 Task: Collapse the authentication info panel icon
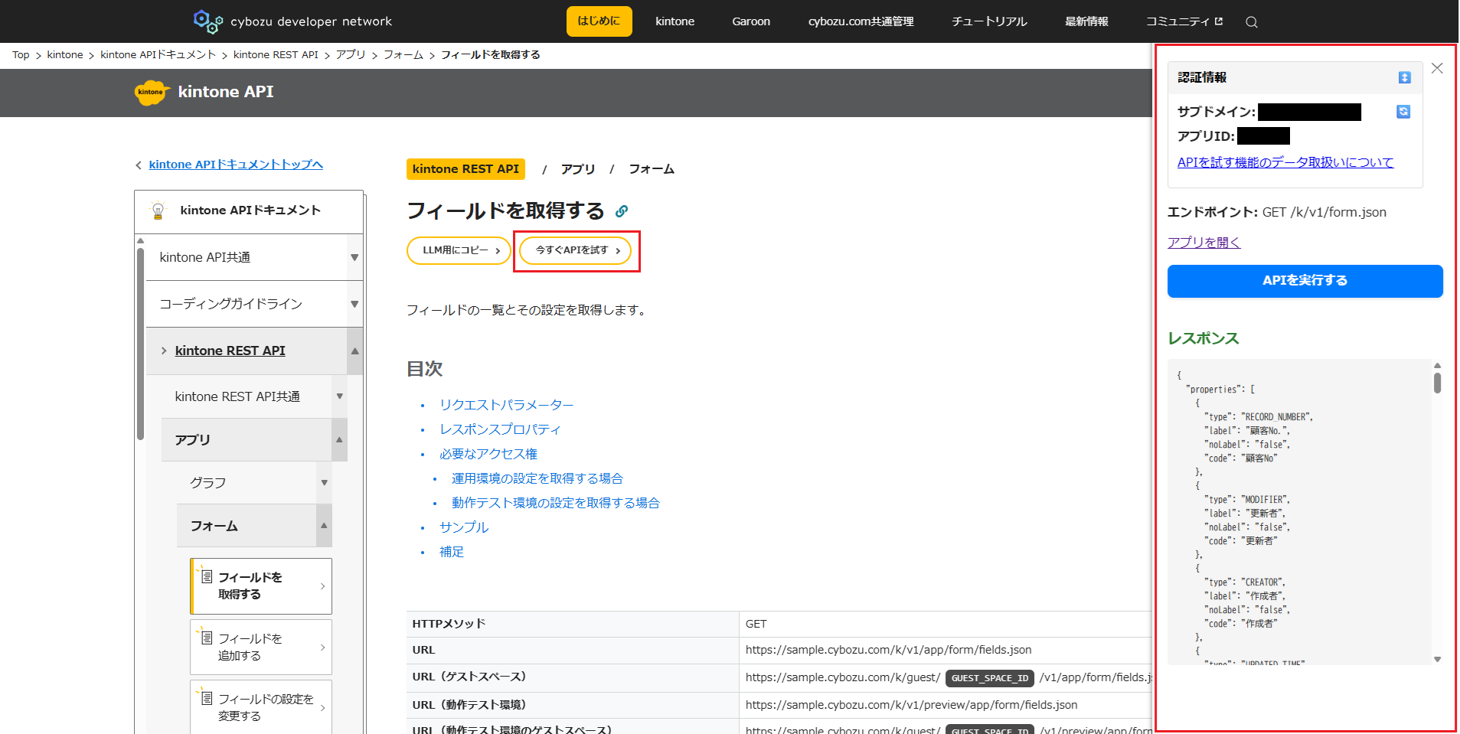[1404, 77]
